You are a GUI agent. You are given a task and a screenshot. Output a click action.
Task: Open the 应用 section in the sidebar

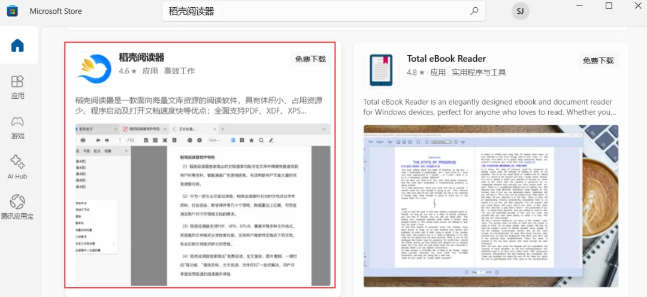[17, 87]
